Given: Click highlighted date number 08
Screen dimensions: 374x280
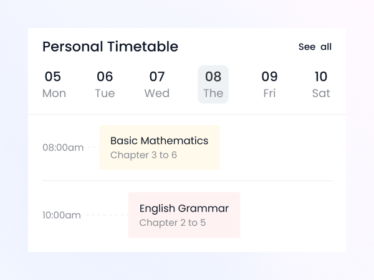Looking at the screenshot, I should [x=213, y=77].
